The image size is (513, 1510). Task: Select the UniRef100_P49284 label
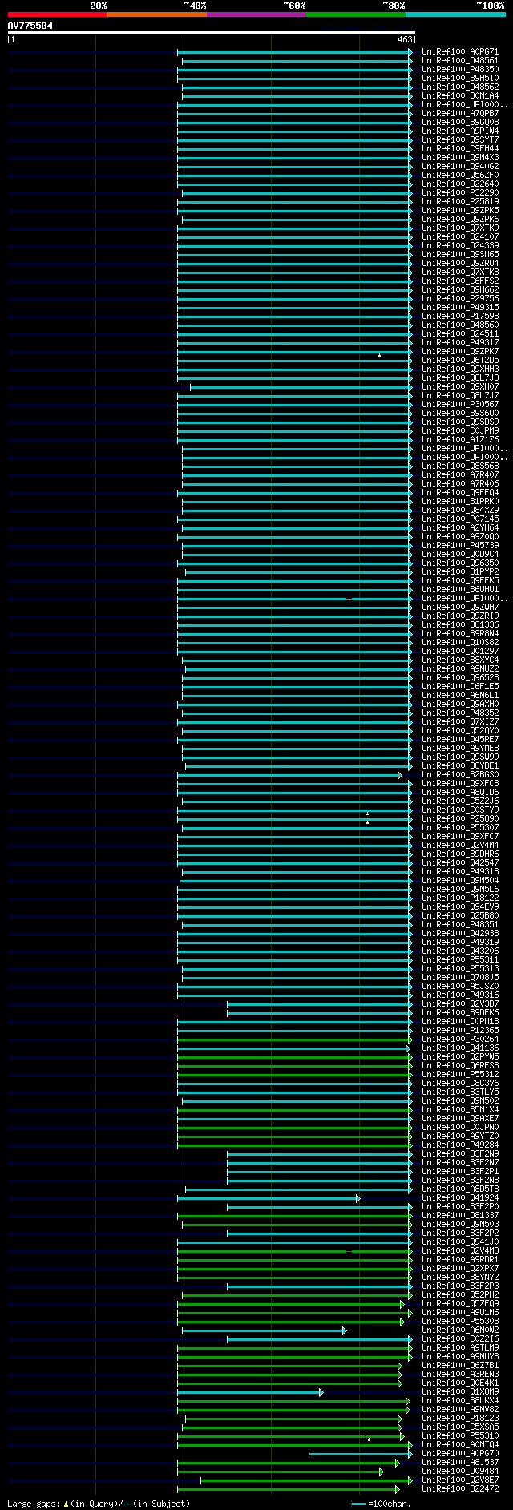[x=460, y=1145]
